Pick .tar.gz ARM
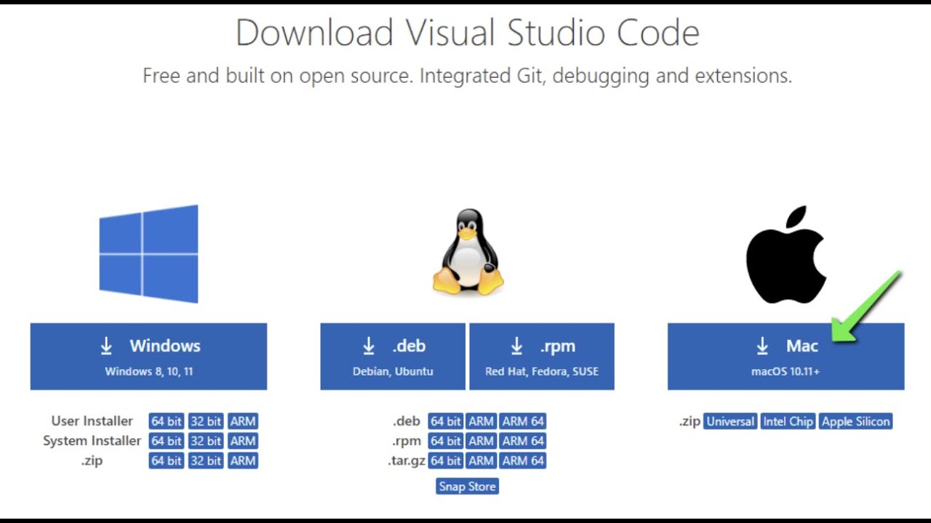Image resolution: width=931 pixels, height=523 pixels. [x=482, y=461]
